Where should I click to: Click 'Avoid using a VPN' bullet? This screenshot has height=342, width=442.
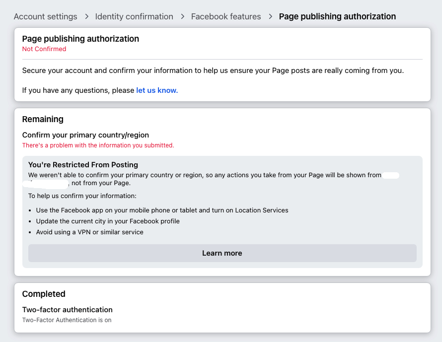(x=89, y=232)
